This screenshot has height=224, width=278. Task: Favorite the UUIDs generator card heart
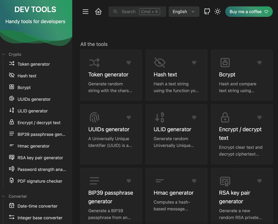(x=129, y=117)
